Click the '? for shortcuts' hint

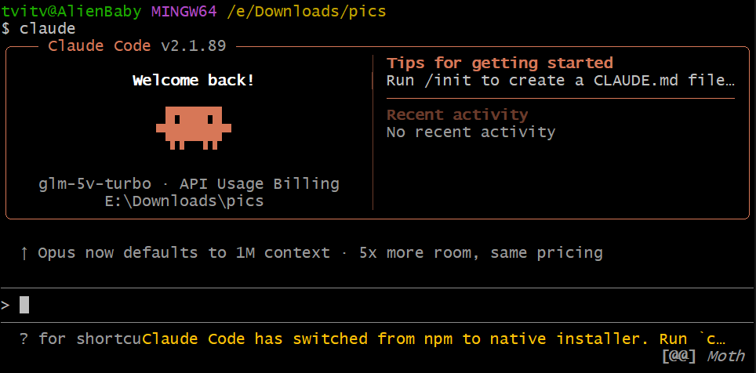(x=81, y=339)
